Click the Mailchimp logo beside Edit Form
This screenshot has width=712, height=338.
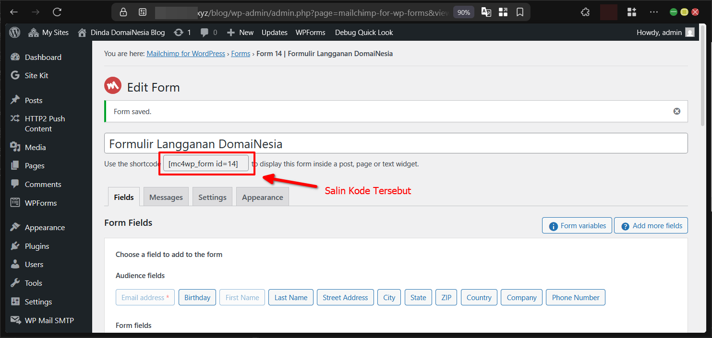pyautogui.click(x=112, y=85)
